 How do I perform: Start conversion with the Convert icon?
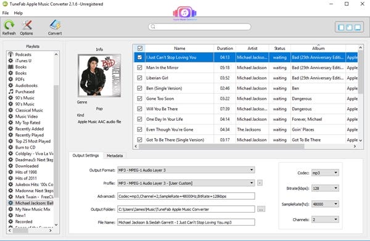(x=55, y=25)
